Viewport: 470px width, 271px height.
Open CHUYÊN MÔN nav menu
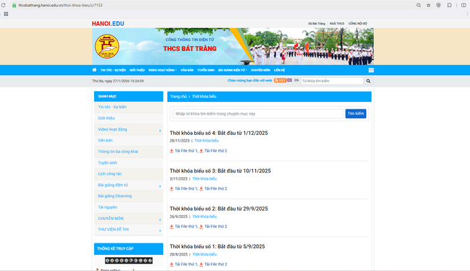click(x=261, y=70)
